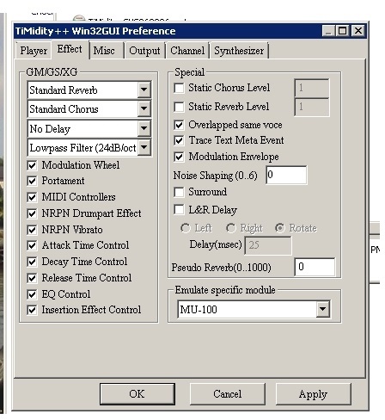Expand the No Delay dropdown
This screenshot has height=420, width=385.
click(x=144, y=128)
